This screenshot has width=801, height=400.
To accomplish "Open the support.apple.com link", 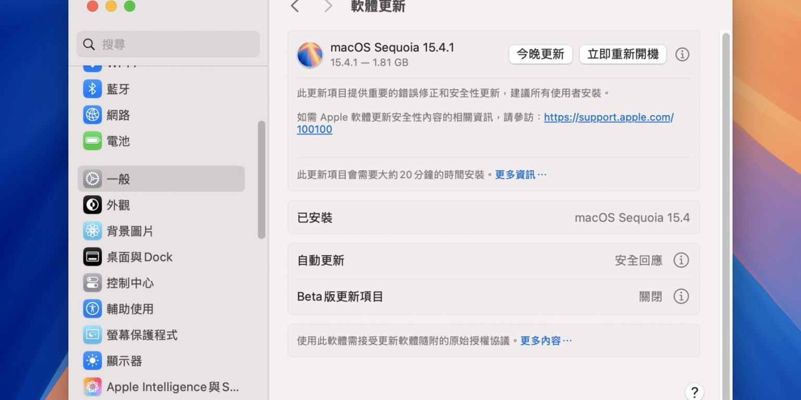I will [608, 118].
